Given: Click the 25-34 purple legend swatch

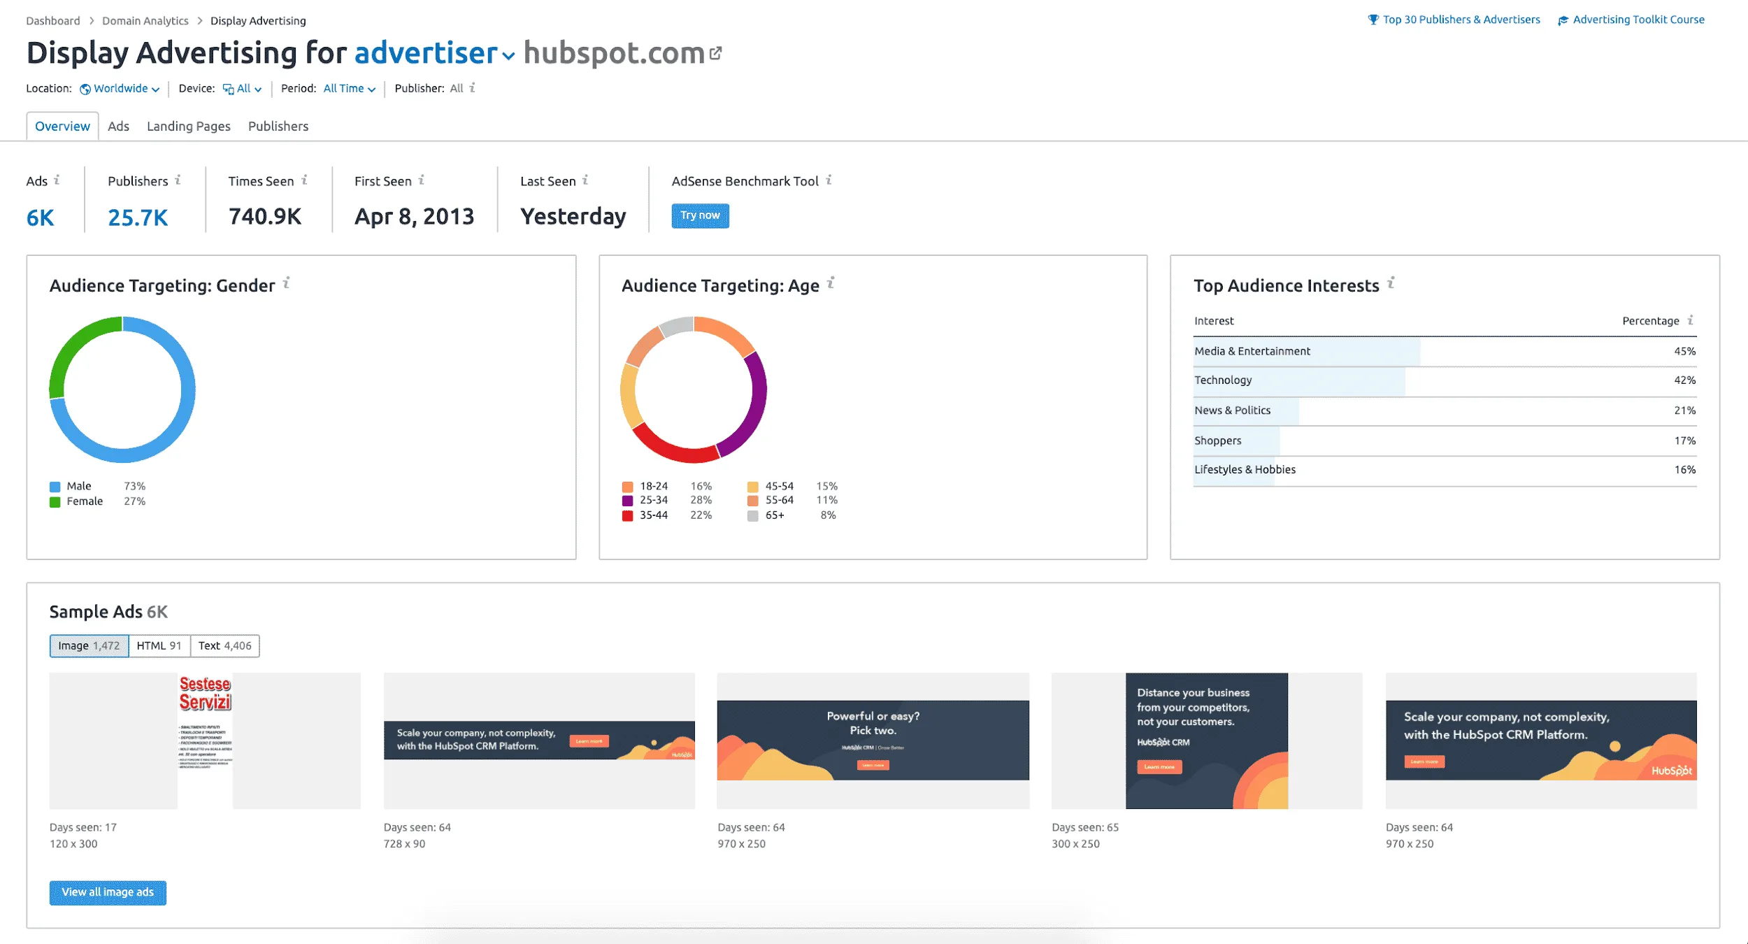Looking at the screenshot, I should tap(627, 501).
